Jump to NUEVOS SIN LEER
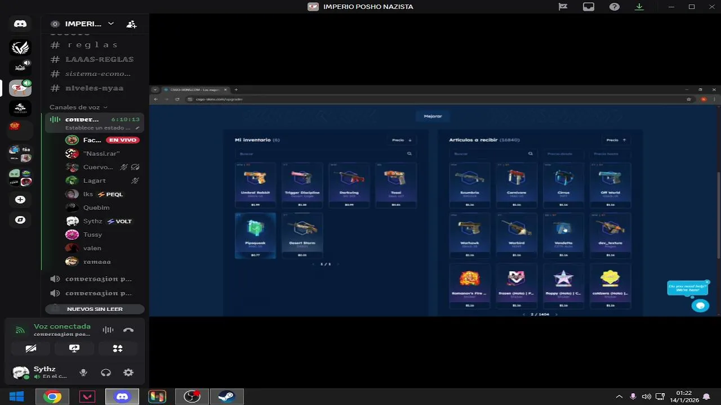Image resolution: width=721 pixels, height=405 pixels. 95,309
